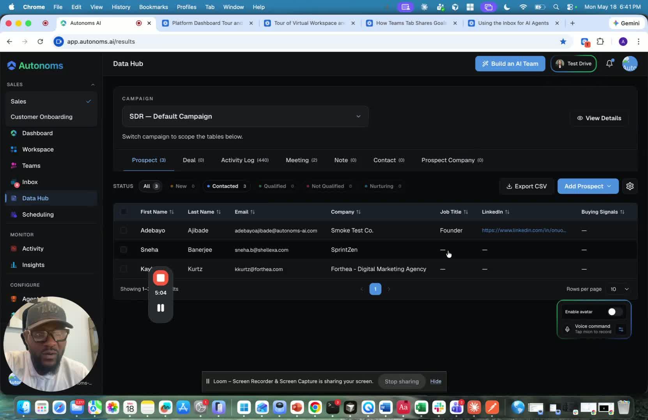Click the voice command microphone icon
Screen dimensions: 648x420
(x=567, y=329)
